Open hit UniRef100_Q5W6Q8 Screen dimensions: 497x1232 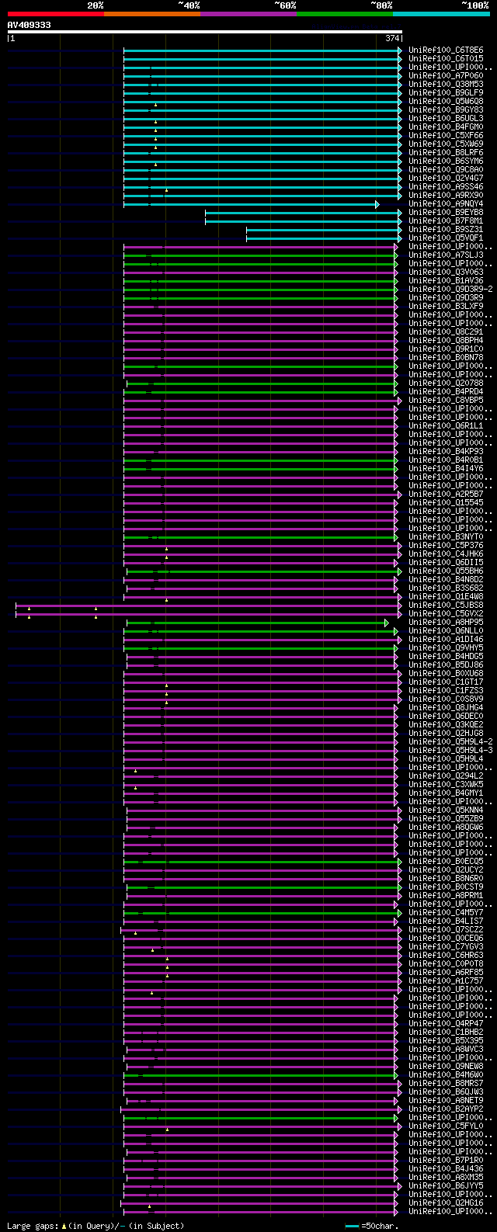pyautogui.click(x=446, y=102)
